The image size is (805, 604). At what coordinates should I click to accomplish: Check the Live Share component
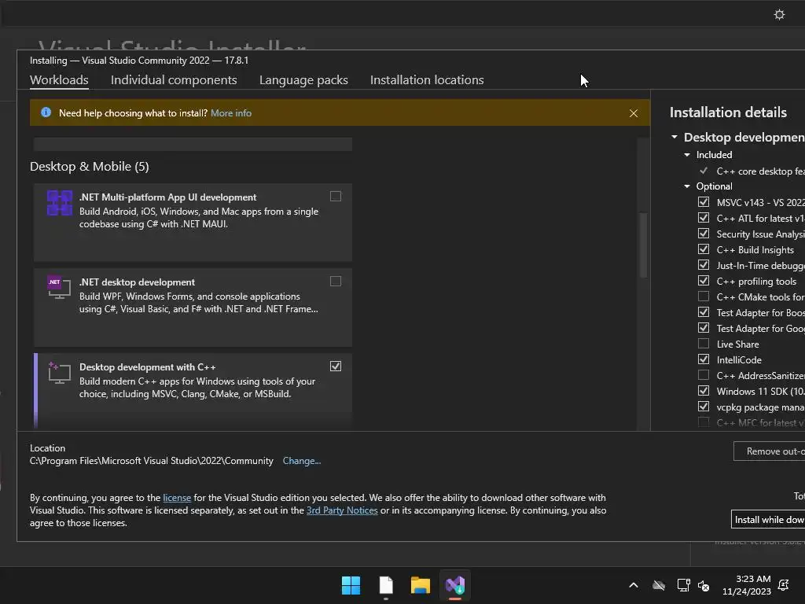pyautogui.click(x=704, y=344)
